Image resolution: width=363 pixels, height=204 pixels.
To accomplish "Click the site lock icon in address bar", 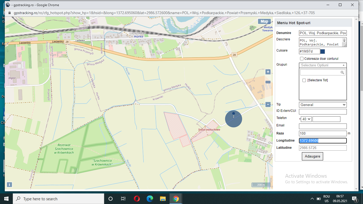I will click(x=10, y=13).
